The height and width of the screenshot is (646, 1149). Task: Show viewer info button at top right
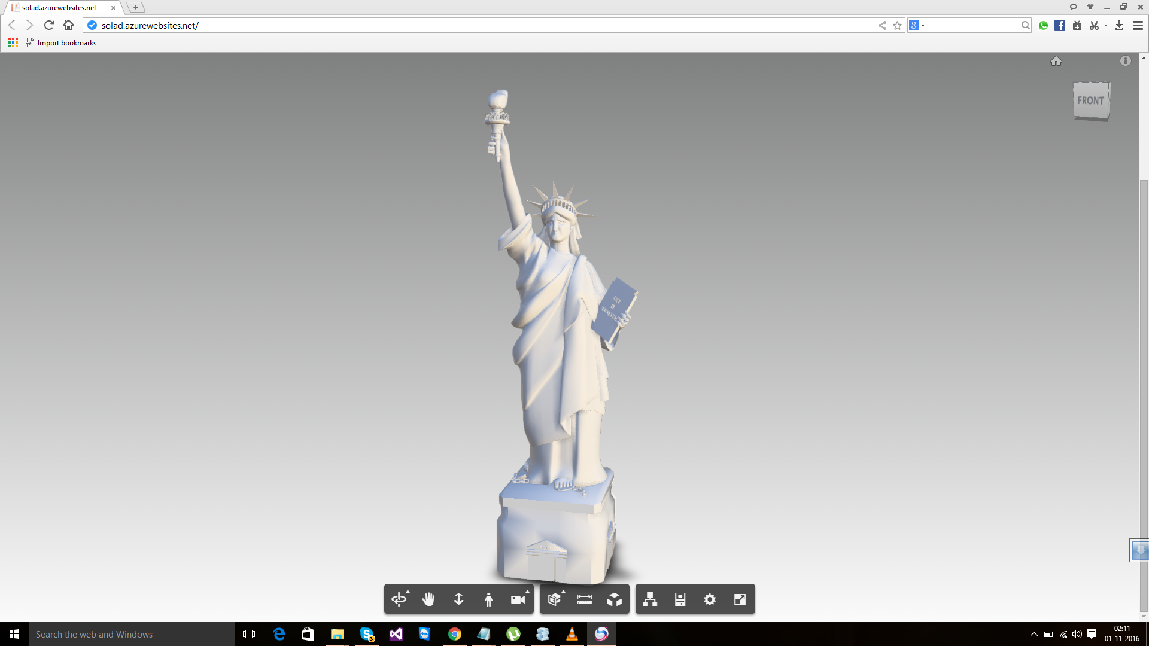point(1126,61)
